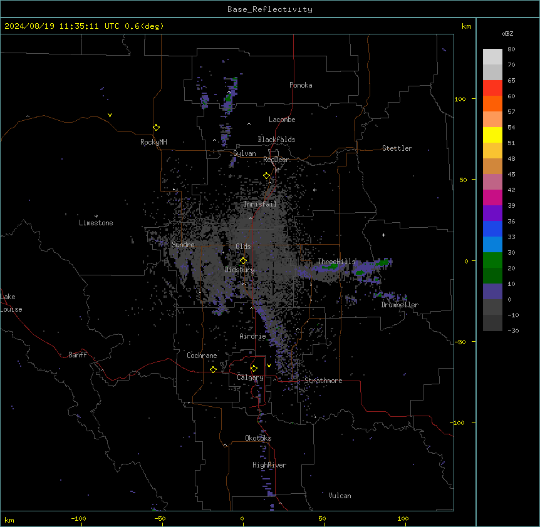The height and width of the screenshot is (527, 540).
Task: Click the Base_Reflectivity title
Action: coord(270,9)
